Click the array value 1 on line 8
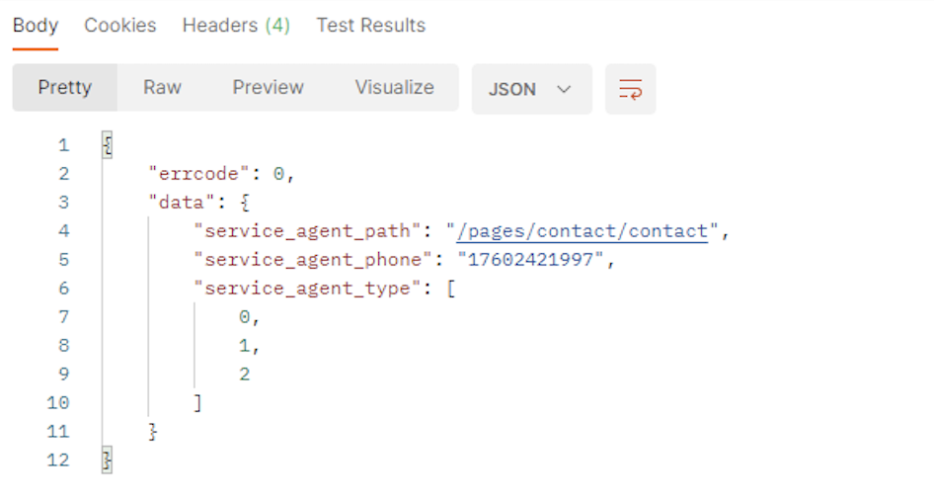 point(244,345)
